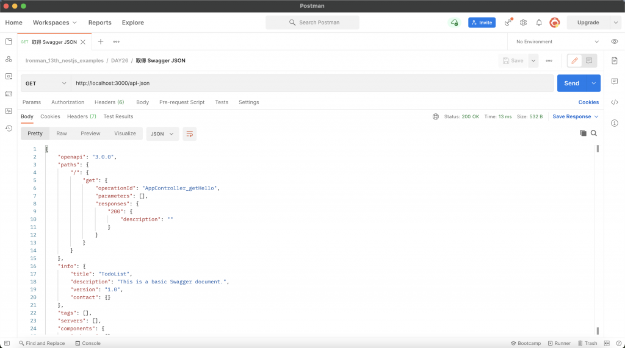The image size is (625, 348).
Task: Open the request Info icon
Action: [614, 123]
